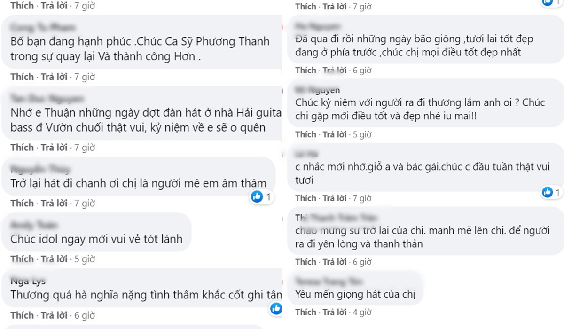
Task: Open Mi Nguyen commenter profile name
Action: click(x=318, y=90)
